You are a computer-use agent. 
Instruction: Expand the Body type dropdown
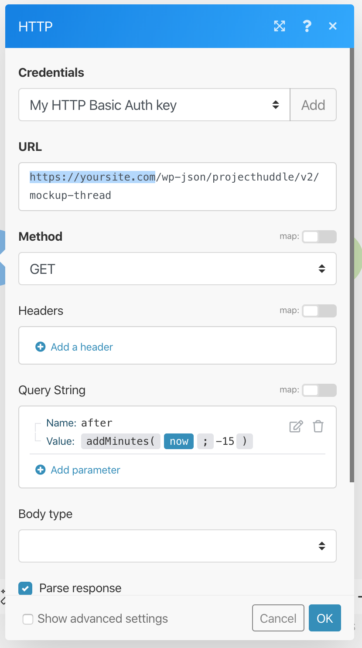point(177,546)
